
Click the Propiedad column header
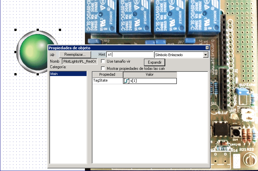[107, 74]
